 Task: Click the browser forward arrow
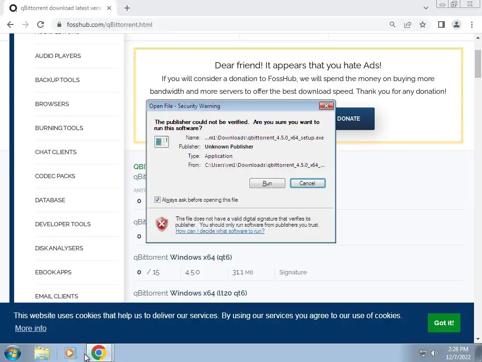point(25,25)
